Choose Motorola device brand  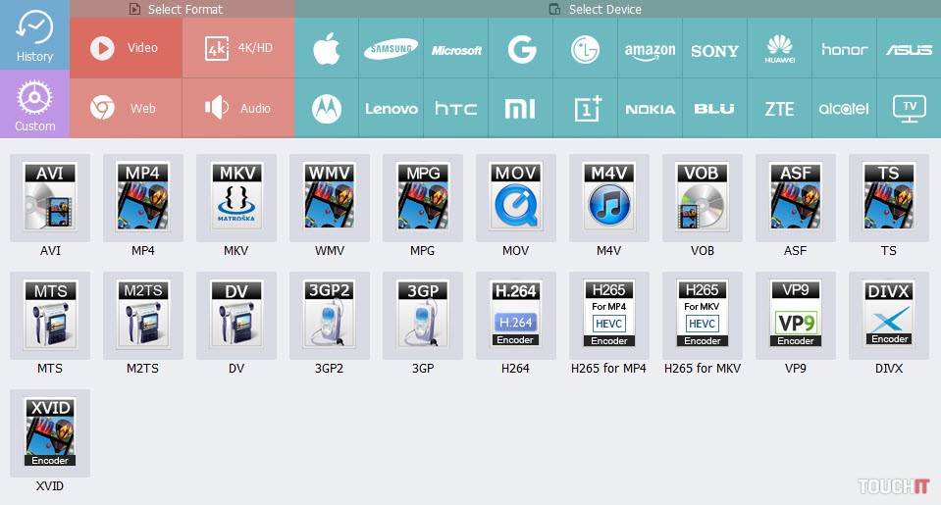pyautogui.click(x=327, y=109)
